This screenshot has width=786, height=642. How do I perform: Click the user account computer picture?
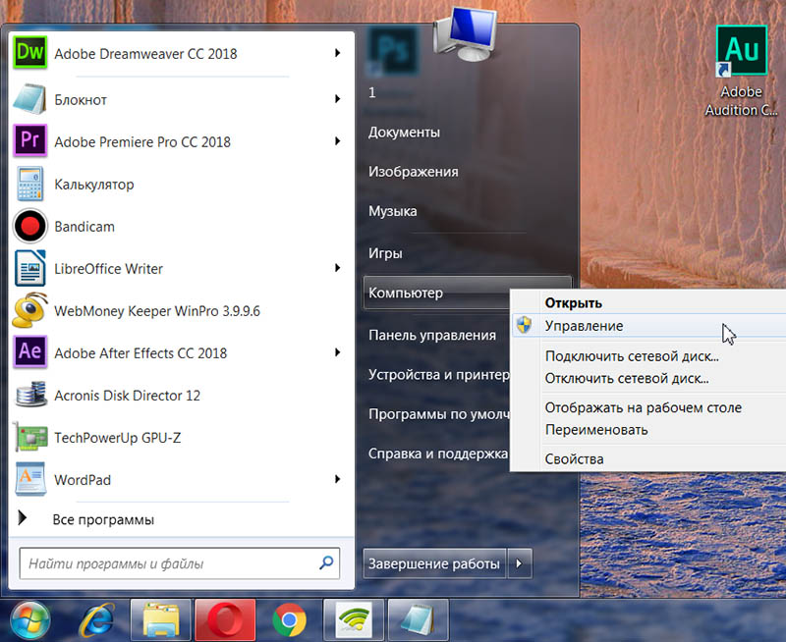[465, 33]
